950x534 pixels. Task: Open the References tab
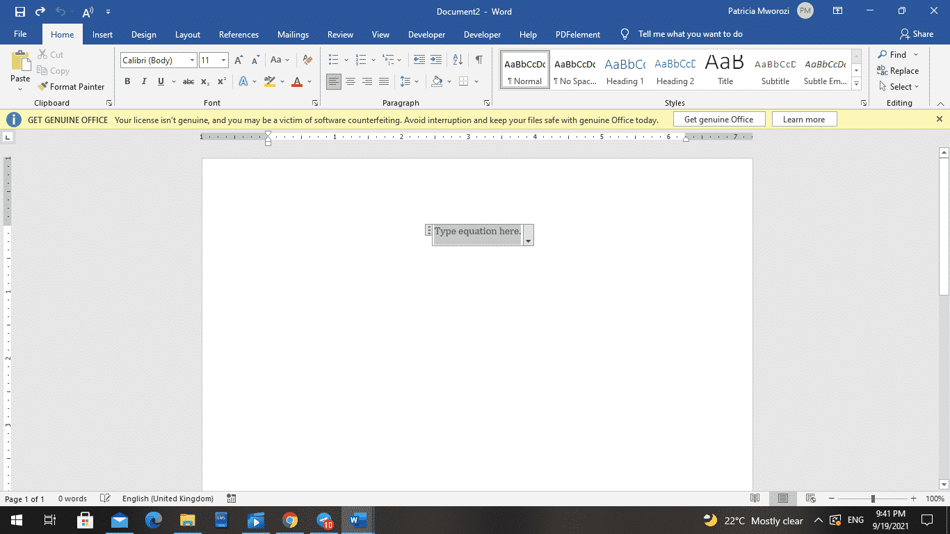239,33
